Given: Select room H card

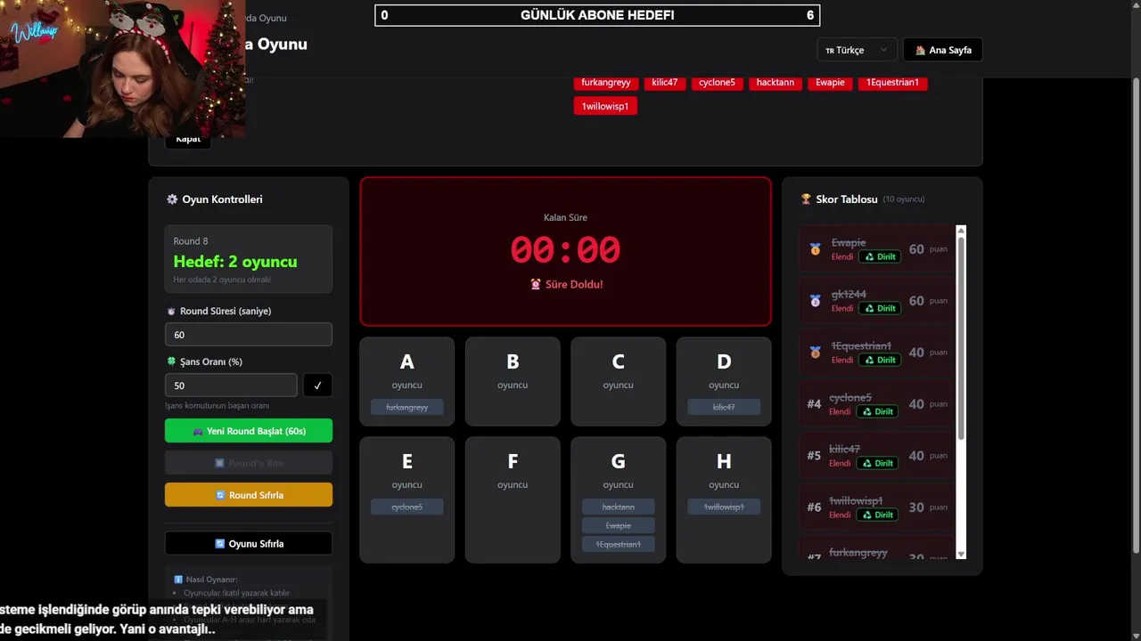Looking at the screenshot, I should 724,499.
